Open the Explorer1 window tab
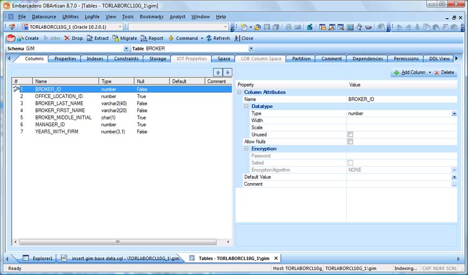Screen dimensions: 468x275 pyautogui.click(x=38, y=258)
